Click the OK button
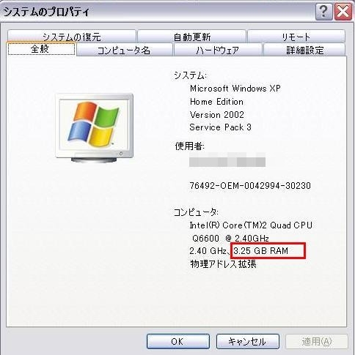 click(178, 341)
